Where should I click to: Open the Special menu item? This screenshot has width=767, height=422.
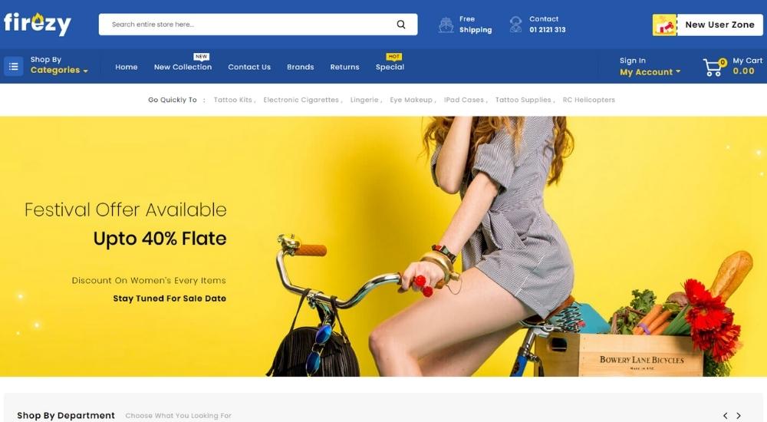click(390, 67)
